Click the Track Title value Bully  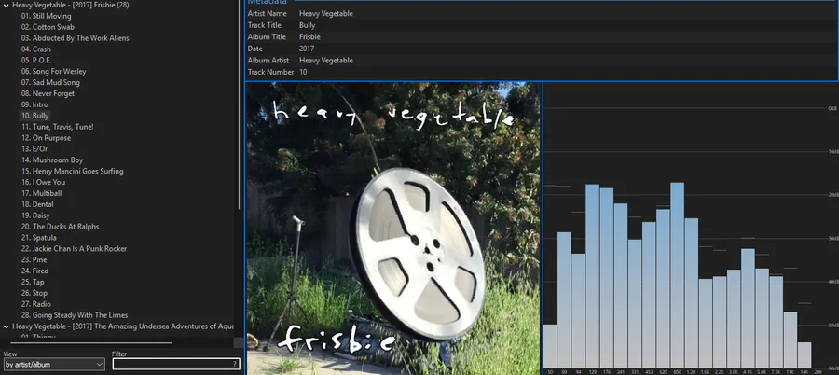point(307,25)
